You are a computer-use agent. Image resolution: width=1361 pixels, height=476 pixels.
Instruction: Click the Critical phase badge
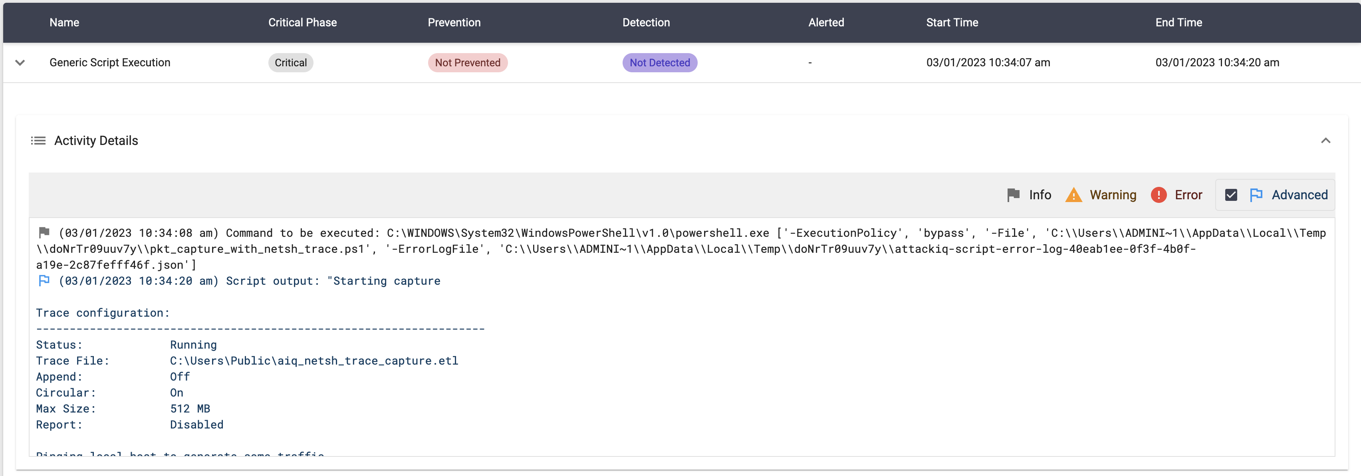point(291,62)
